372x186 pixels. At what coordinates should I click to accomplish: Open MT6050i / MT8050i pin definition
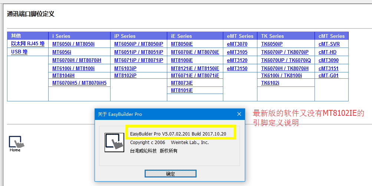pos(73,44)
